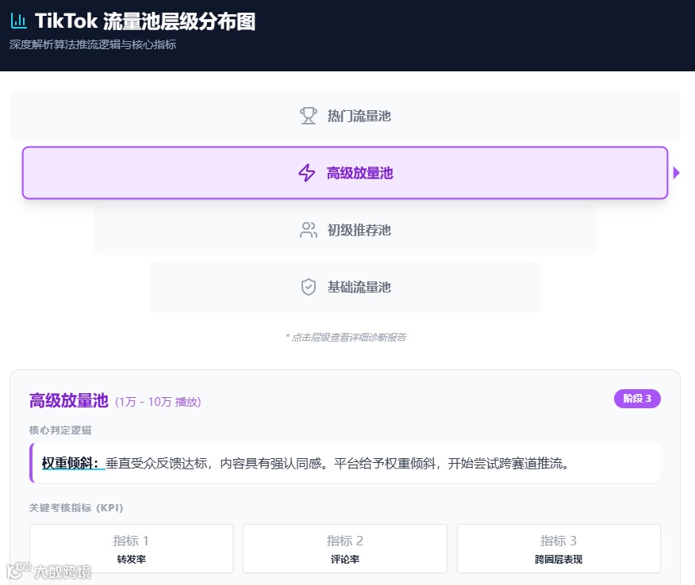
Task: Click the hint 点击层级查看详细诊断报告
Action: coord(346,338)
